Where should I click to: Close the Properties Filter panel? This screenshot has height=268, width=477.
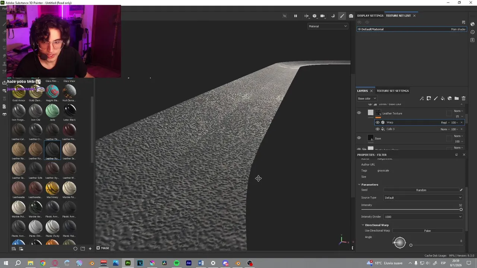coord(464,154)
